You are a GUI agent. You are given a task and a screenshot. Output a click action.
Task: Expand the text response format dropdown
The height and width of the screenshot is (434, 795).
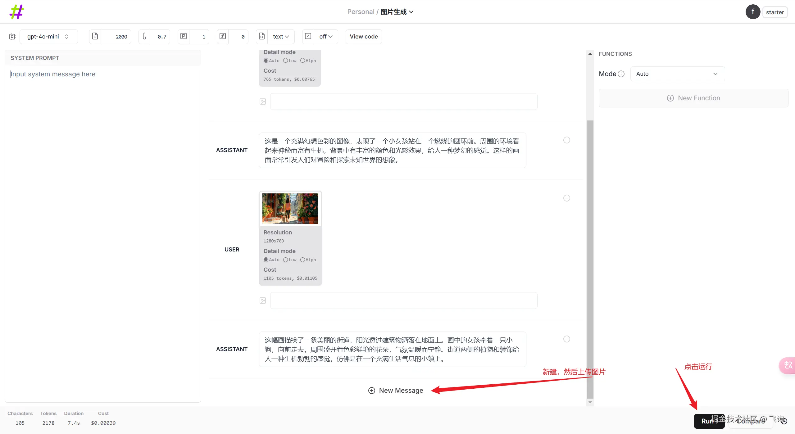281,37
